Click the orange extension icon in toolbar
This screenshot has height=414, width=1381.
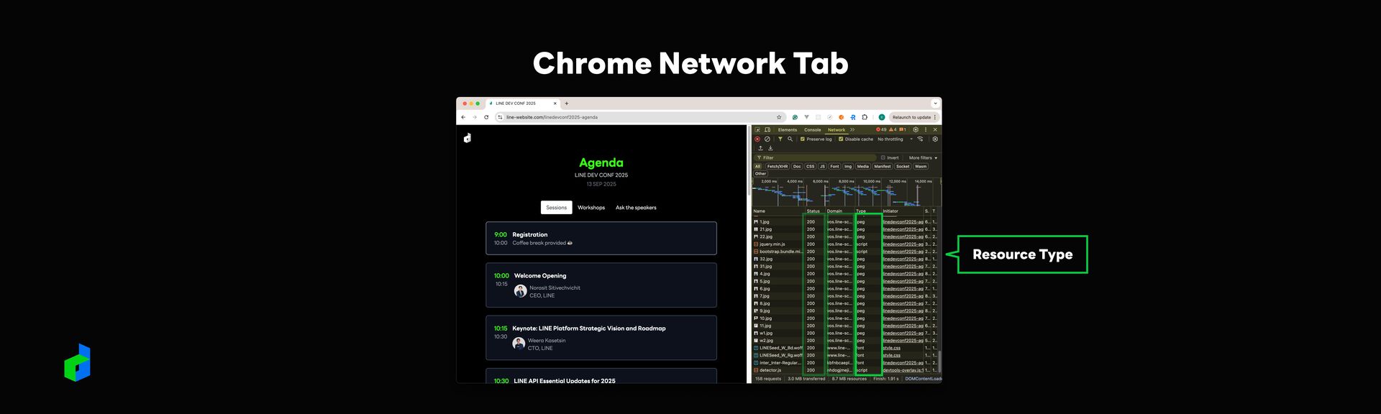pyautogui.click(x=841, y=117)
